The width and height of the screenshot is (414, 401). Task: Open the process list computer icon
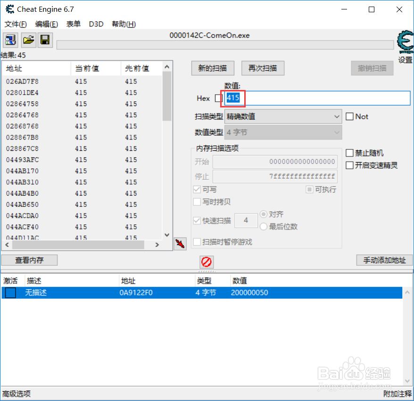tap(10, 40)
